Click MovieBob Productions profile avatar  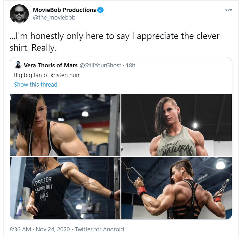point(19,14)
